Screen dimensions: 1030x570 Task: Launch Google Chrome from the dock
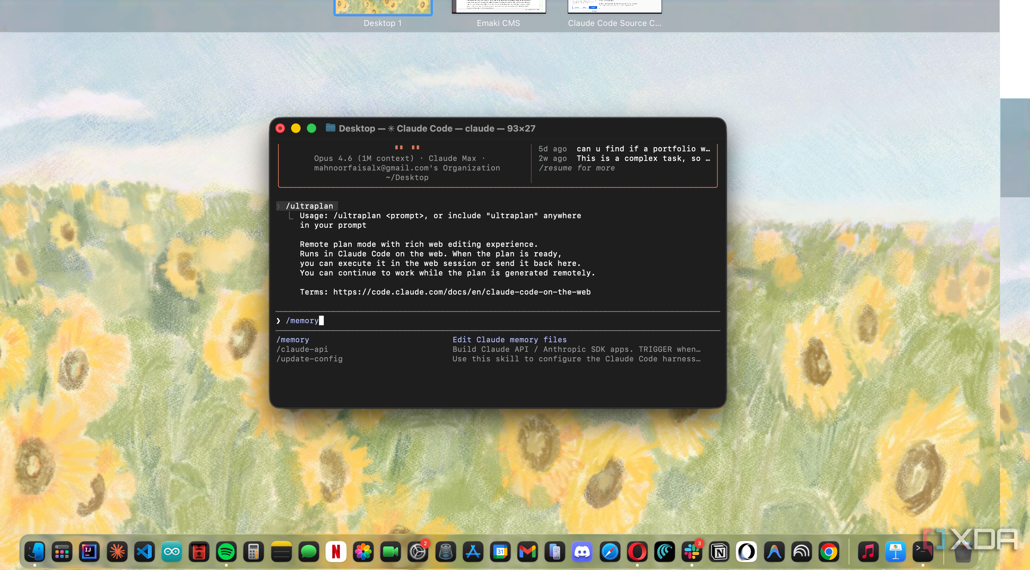pos(829,552)
